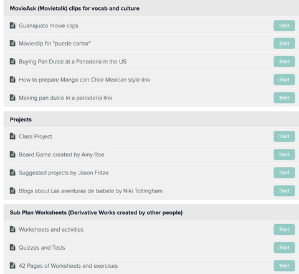Viewport: 299px width, 274px height.
Task: Start the Mango con Chile lesson
Action: coord(284,80)
